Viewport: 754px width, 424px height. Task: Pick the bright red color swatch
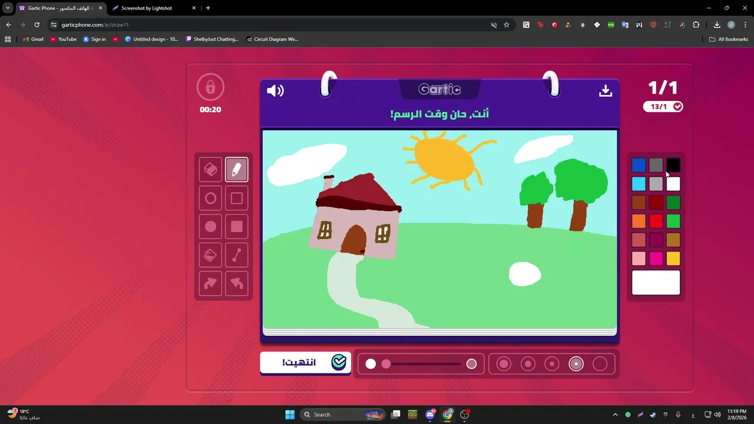click(x=656, y=221)
